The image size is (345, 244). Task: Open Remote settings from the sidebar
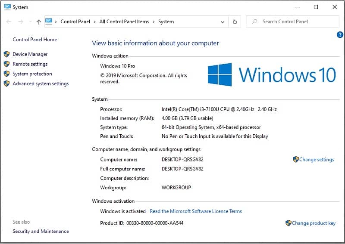(x=30, y=64)
